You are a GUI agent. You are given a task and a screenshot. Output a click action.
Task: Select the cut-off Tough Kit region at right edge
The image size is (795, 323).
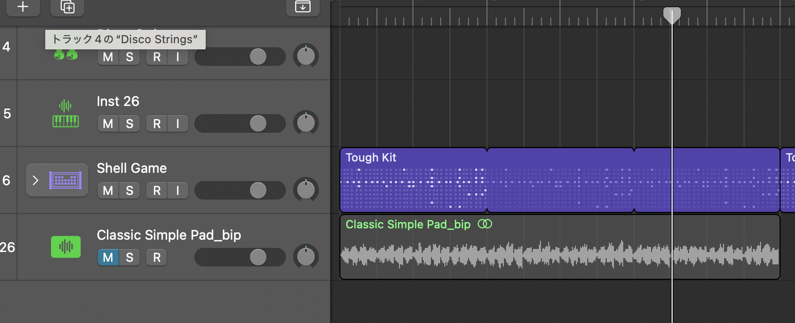(788, 180)
